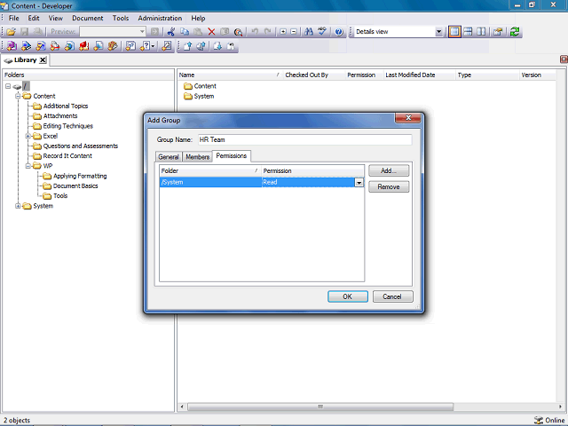Click the Check Out down-arrow document icon
The width and height of the screenshot is (568, 426).
(217, 46)
